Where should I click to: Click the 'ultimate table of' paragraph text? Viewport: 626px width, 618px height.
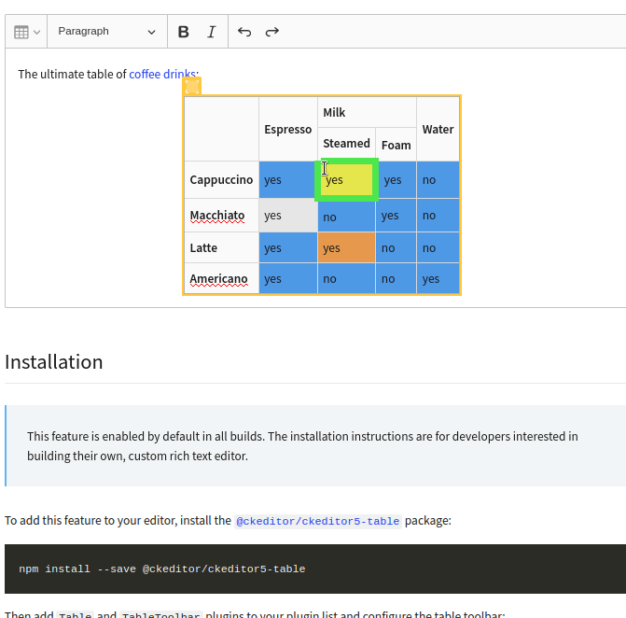(x=108, y=74)
